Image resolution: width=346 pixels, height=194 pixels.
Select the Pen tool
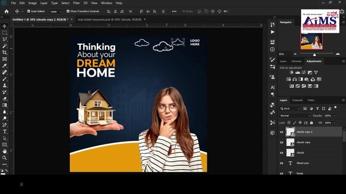click(4, 125)
